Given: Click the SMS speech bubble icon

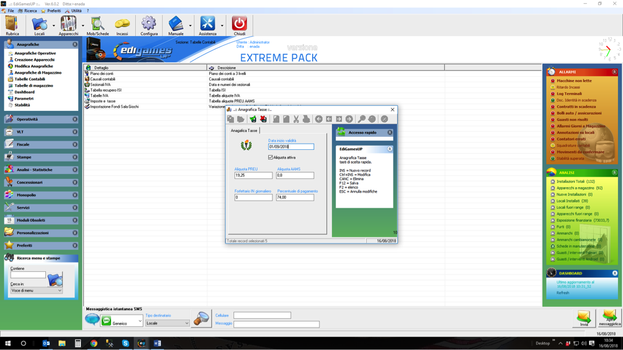Looking at the screenshot, I should click(92, 319).
